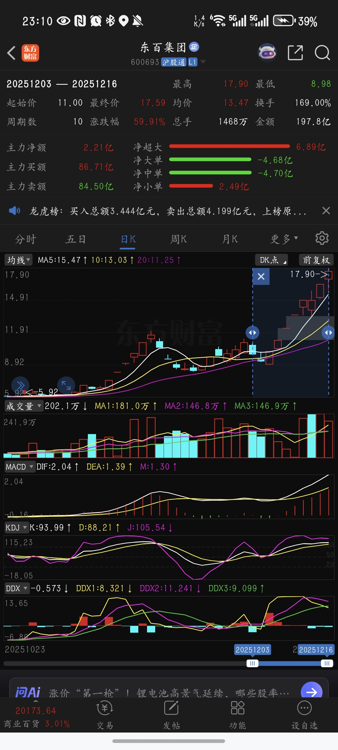
Task: Grab the left range handle on the K-line chart
Action: click(x=252, y=332)
